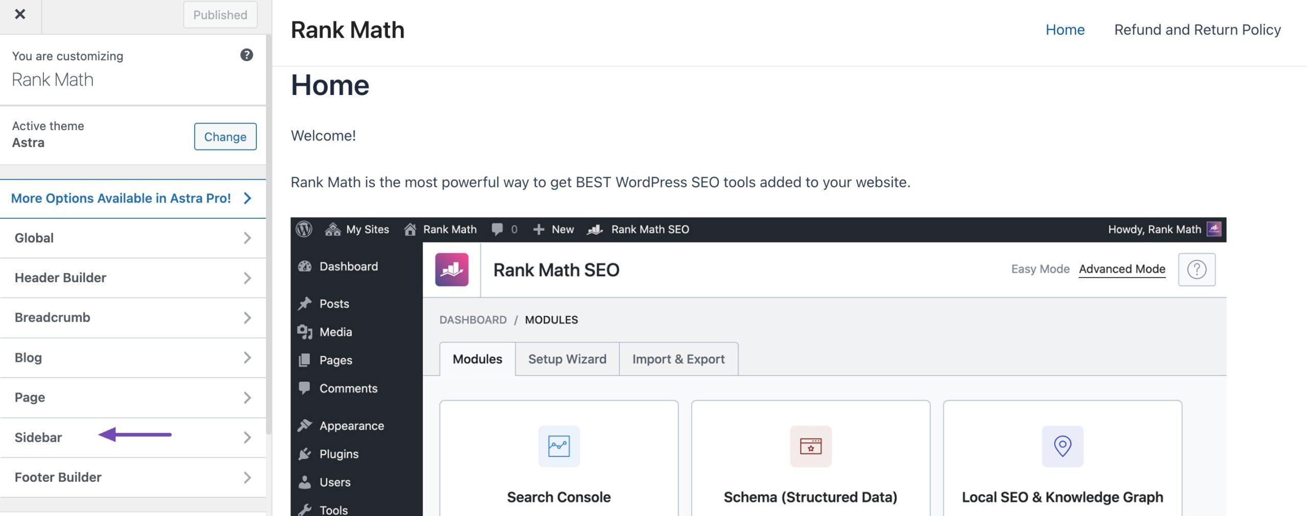Open the Media library icon
This screenshot has height=516, width=1307.
click(x=306, y=332)
